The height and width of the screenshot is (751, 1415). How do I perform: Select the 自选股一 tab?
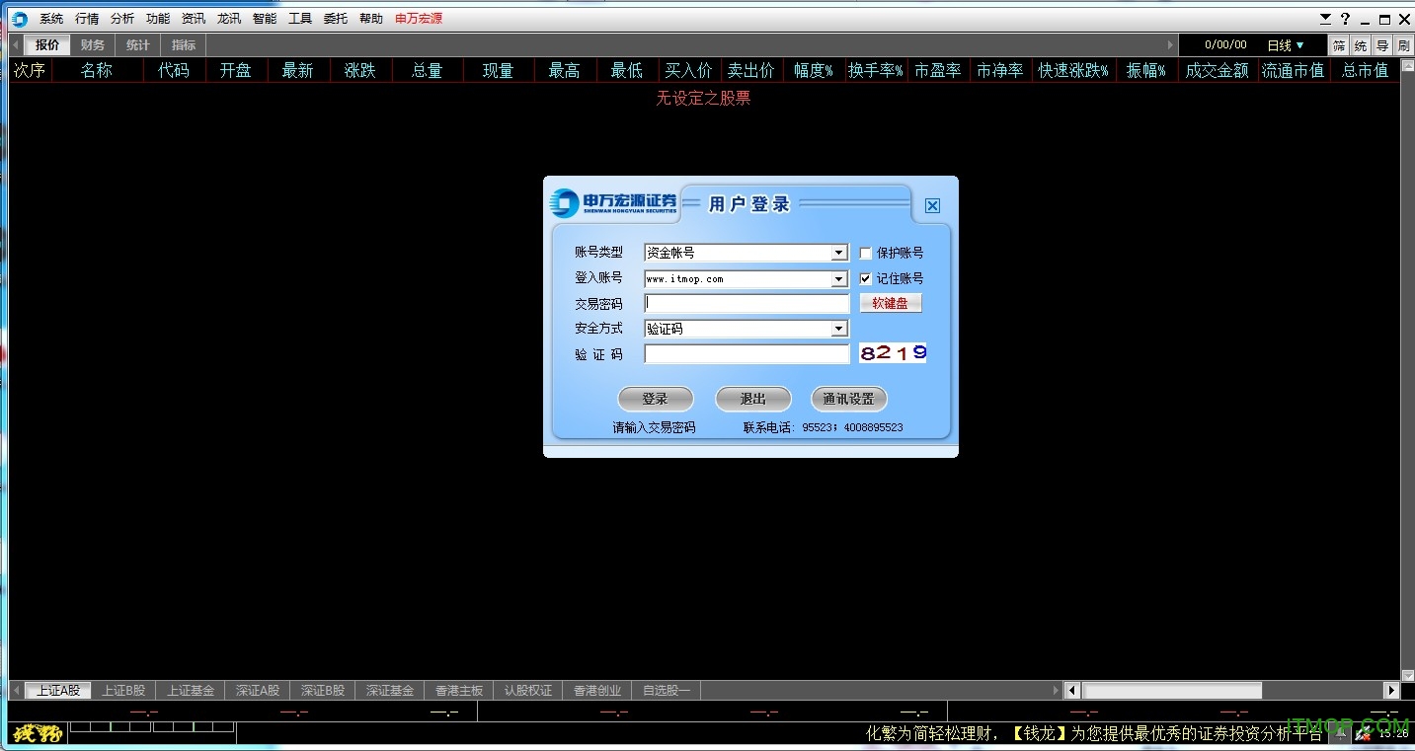tap(667, 691)
